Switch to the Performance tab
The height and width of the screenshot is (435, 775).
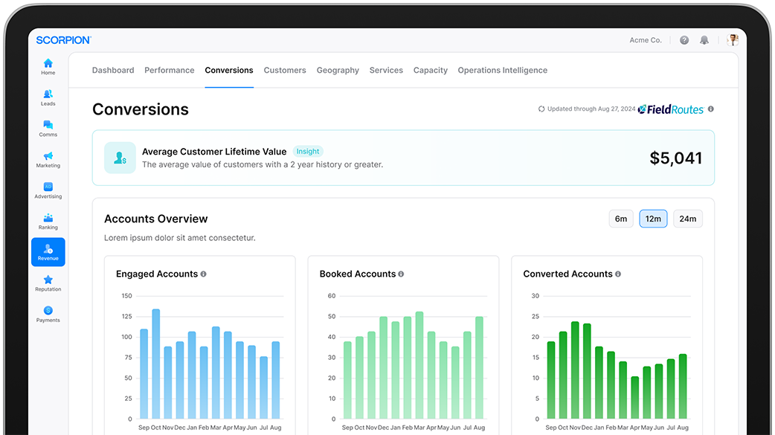tap(169, 71)
